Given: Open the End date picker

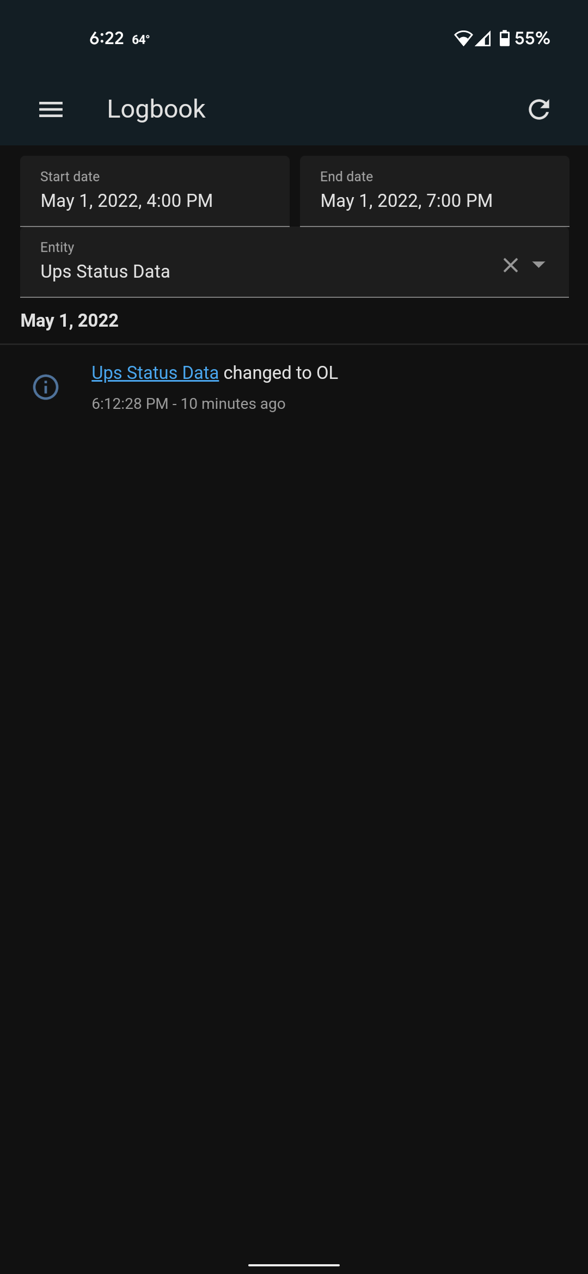Looking at the screenshot, I should pyautogui.click(x=434, y=191).
